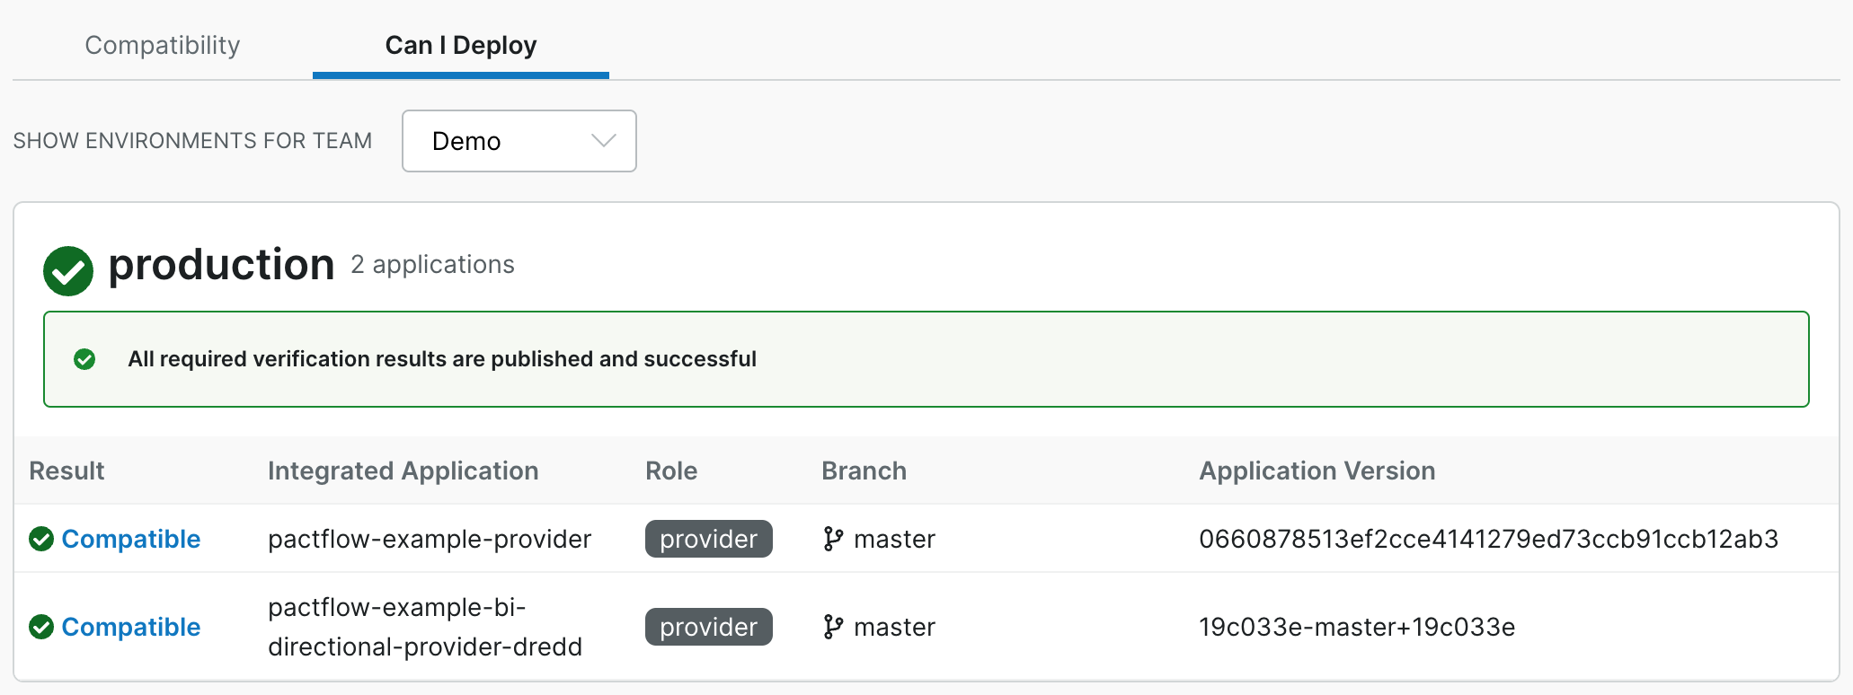
Task: Click pactflow-example-bi-directional-provider-dredd name
Action: pos(425,627)
